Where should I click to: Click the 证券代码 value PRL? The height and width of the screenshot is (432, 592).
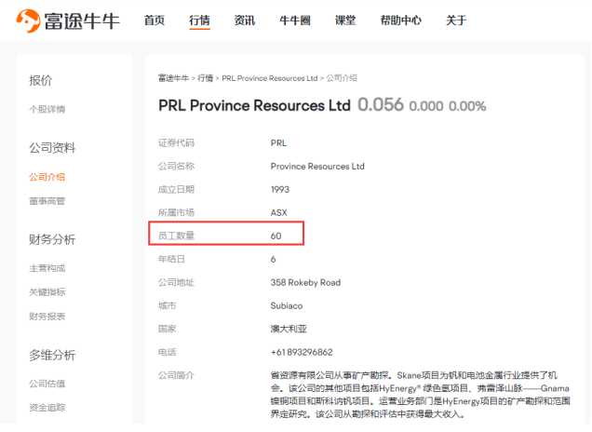click(278, 143)
